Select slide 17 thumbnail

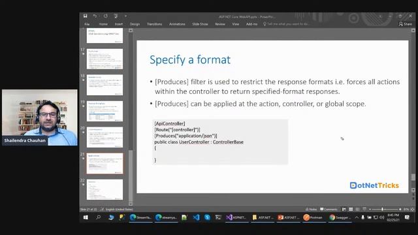[x=104, y=59]
